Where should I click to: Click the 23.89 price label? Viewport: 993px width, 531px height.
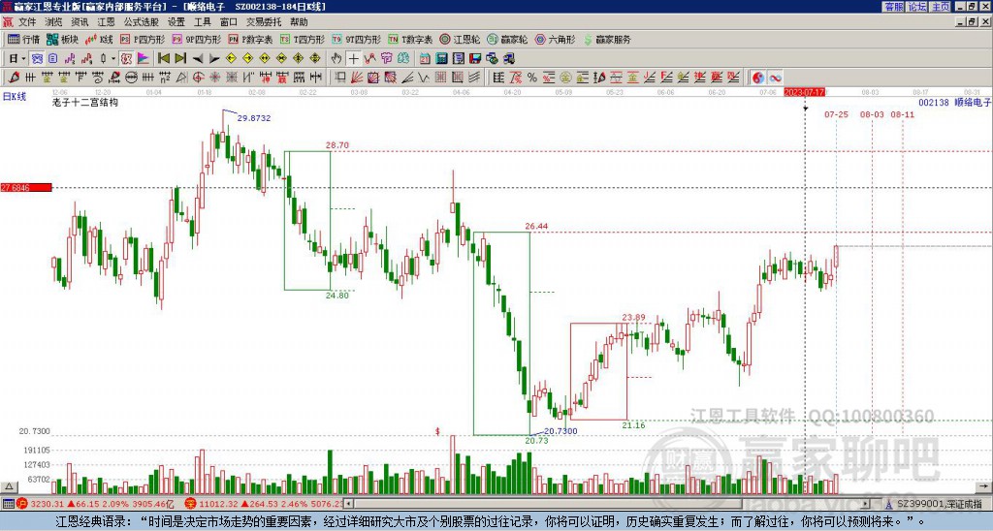click(x=633, y=318)
